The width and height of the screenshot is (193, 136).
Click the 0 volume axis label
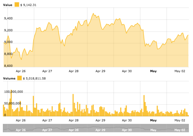click(5, 115)
